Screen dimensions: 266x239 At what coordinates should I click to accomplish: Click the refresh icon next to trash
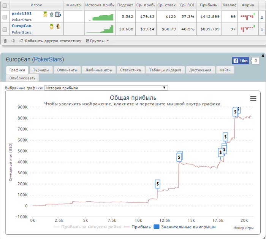click(13, 41)
